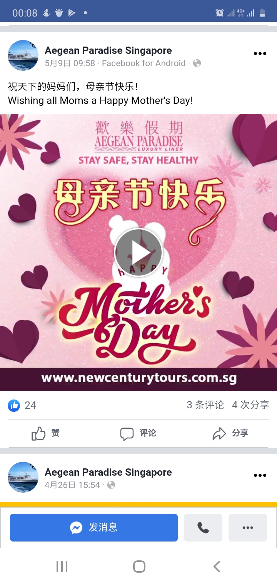Open the three-dot menu on the 4月26日 post
Viewport: 277px width, 585px height.
coord(260,475)
